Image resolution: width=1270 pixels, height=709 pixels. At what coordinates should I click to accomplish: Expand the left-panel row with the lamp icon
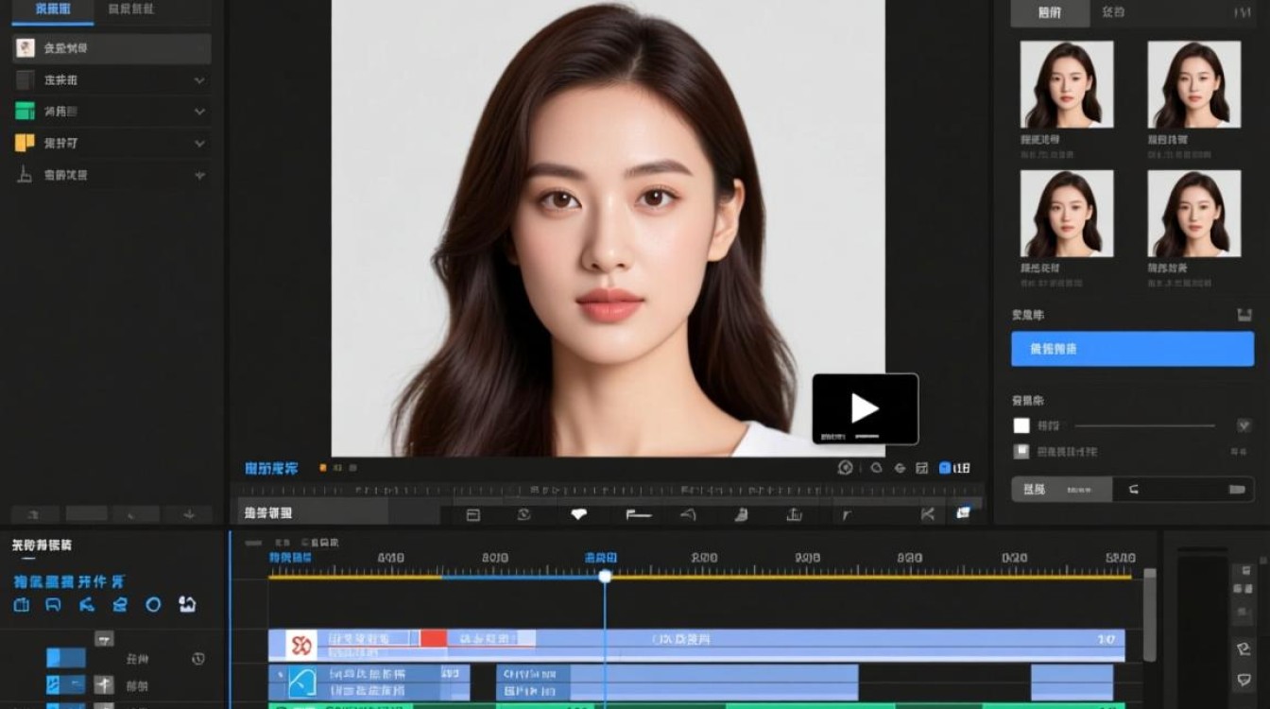[x=199, y=175]
